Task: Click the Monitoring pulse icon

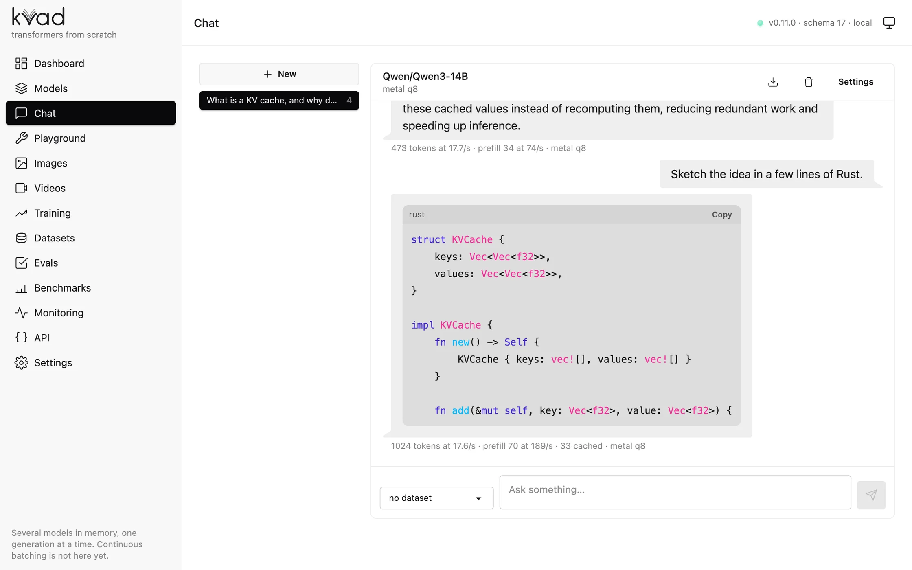Action: coord(21,313)
